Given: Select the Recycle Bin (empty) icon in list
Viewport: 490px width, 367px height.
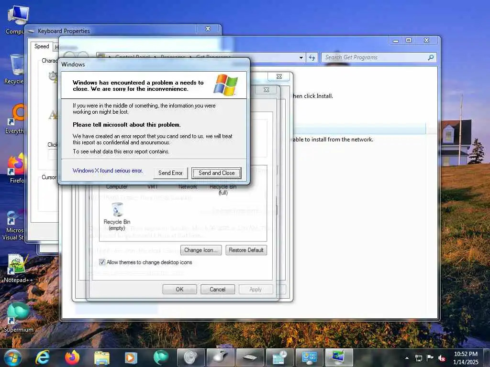Looking at the screenshot, I should [117, 216].
